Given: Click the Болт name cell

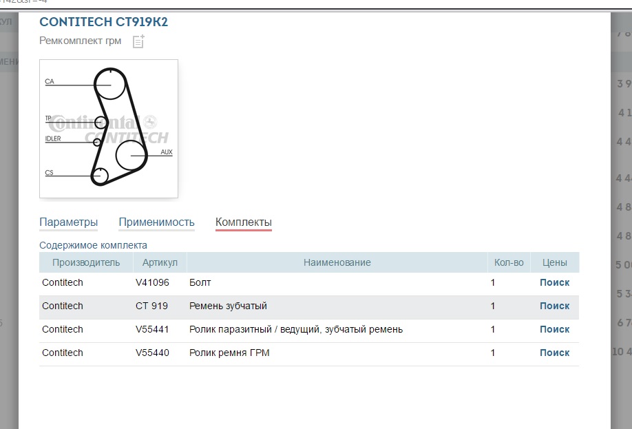Looking at the screenshot, I should point(200,282).
